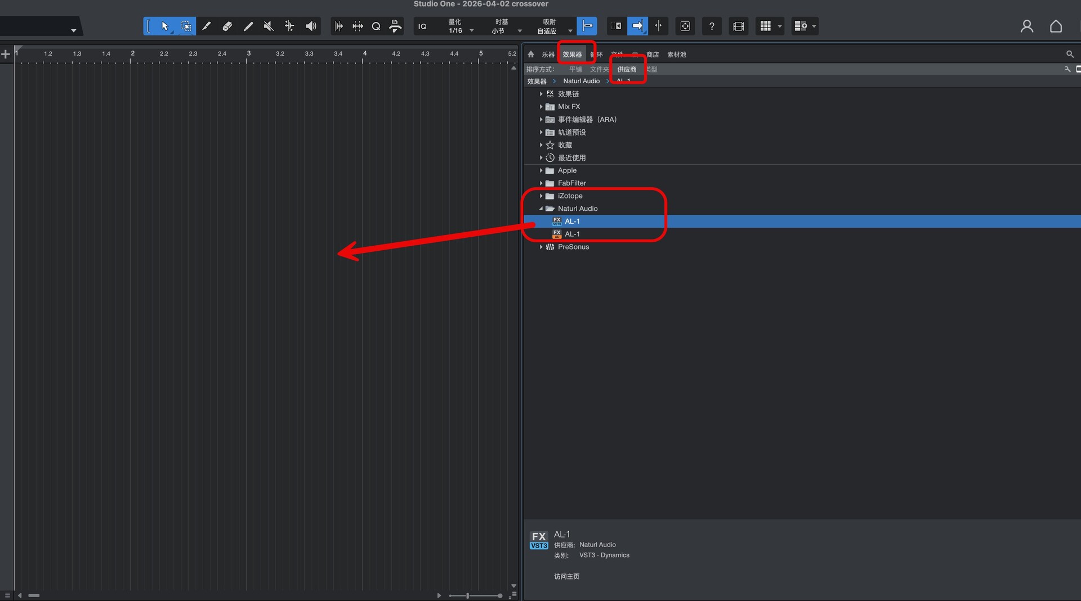Click the browser search magnifier icon

point(1069,55)
